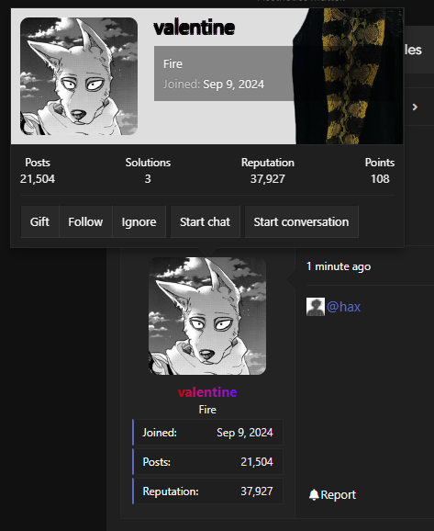Click the 1 minute ago timestamp
The width and height of the screenshot is (434, 531).
(x=339, y=266)
